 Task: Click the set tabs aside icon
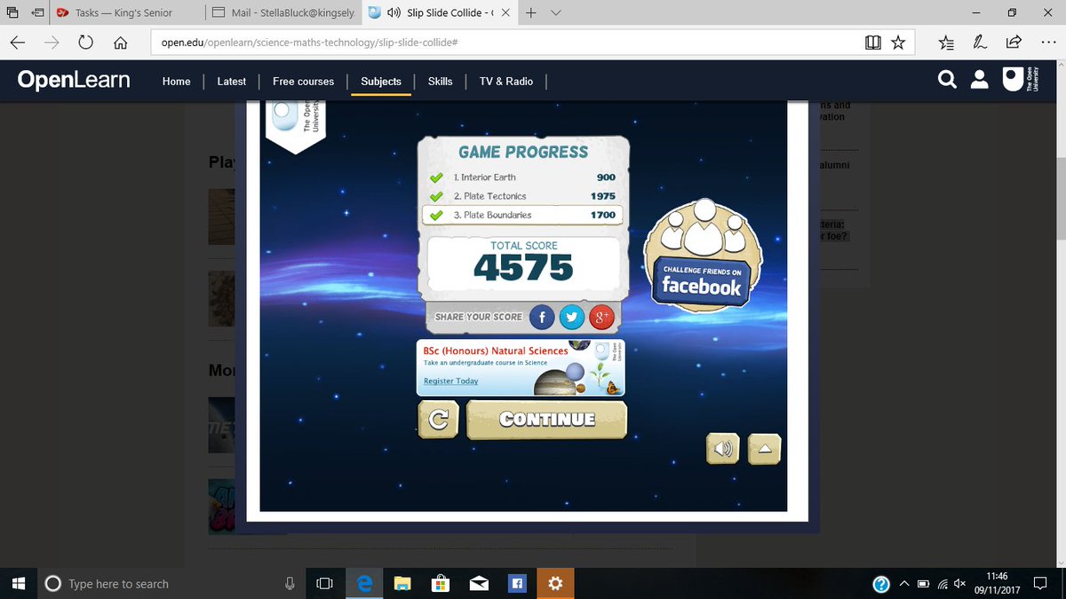tap(38, 13)
